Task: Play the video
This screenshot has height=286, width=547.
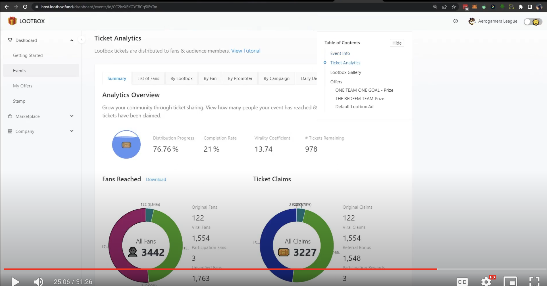Action: (16, 281)
